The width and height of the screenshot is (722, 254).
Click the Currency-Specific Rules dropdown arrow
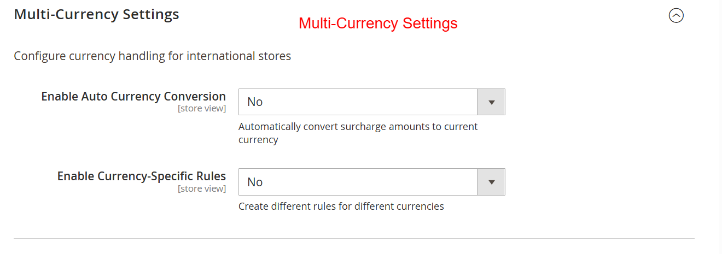(491, 182)
